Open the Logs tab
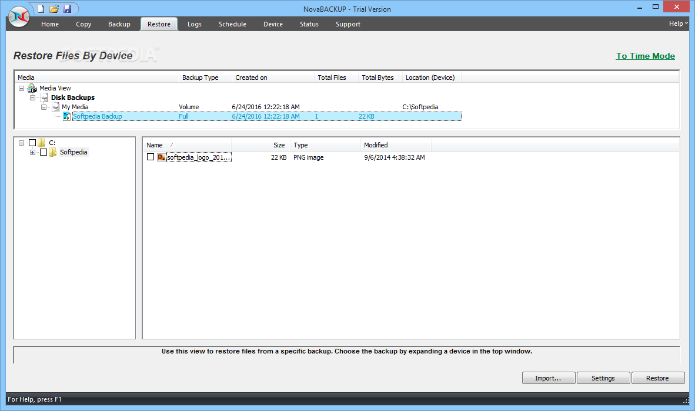The width and height of the screenshot is (695, 411). tap(194, 24)
